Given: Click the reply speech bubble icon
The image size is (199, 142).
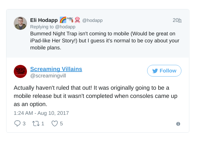Looking at the screenshot, I should [x=17, y=123].
